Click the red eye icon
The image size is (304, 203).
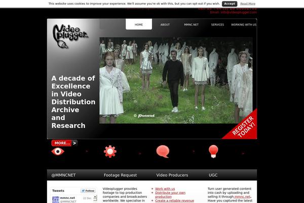[x=58, y=152]
